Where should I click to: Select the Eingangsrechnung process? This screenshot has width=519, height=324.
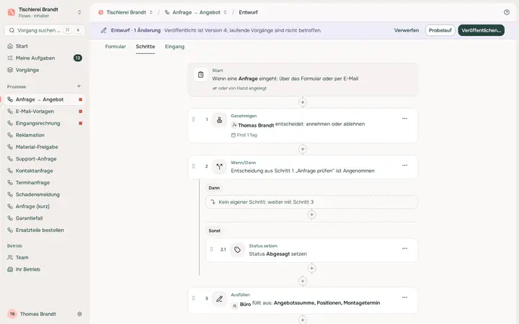(45, 123)
